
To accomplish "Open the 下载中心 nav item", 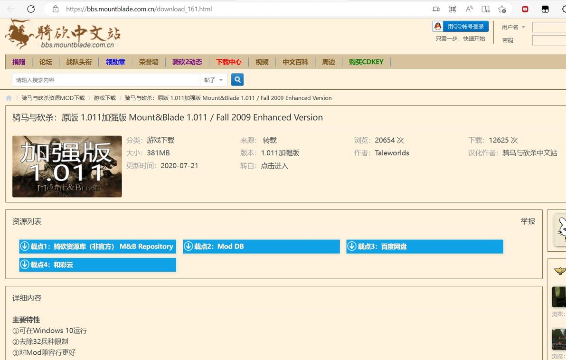I will pyautogui.click(x=229, y=62).
